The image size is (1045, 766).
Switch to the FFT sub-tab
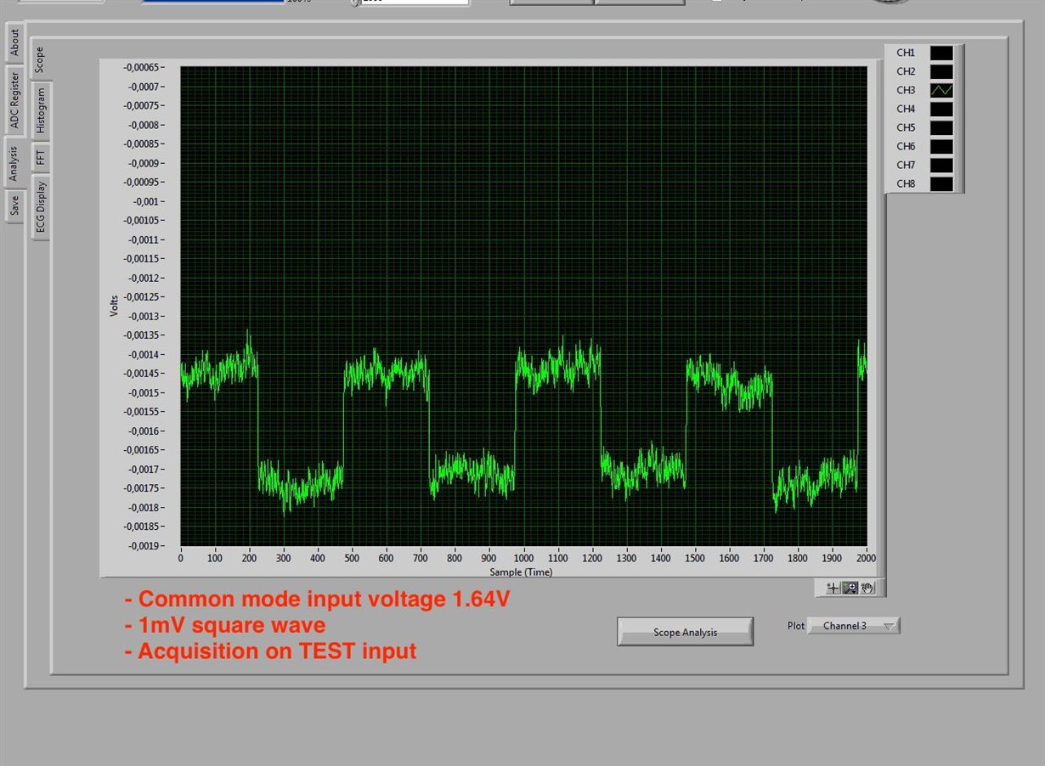coord(41,156)
